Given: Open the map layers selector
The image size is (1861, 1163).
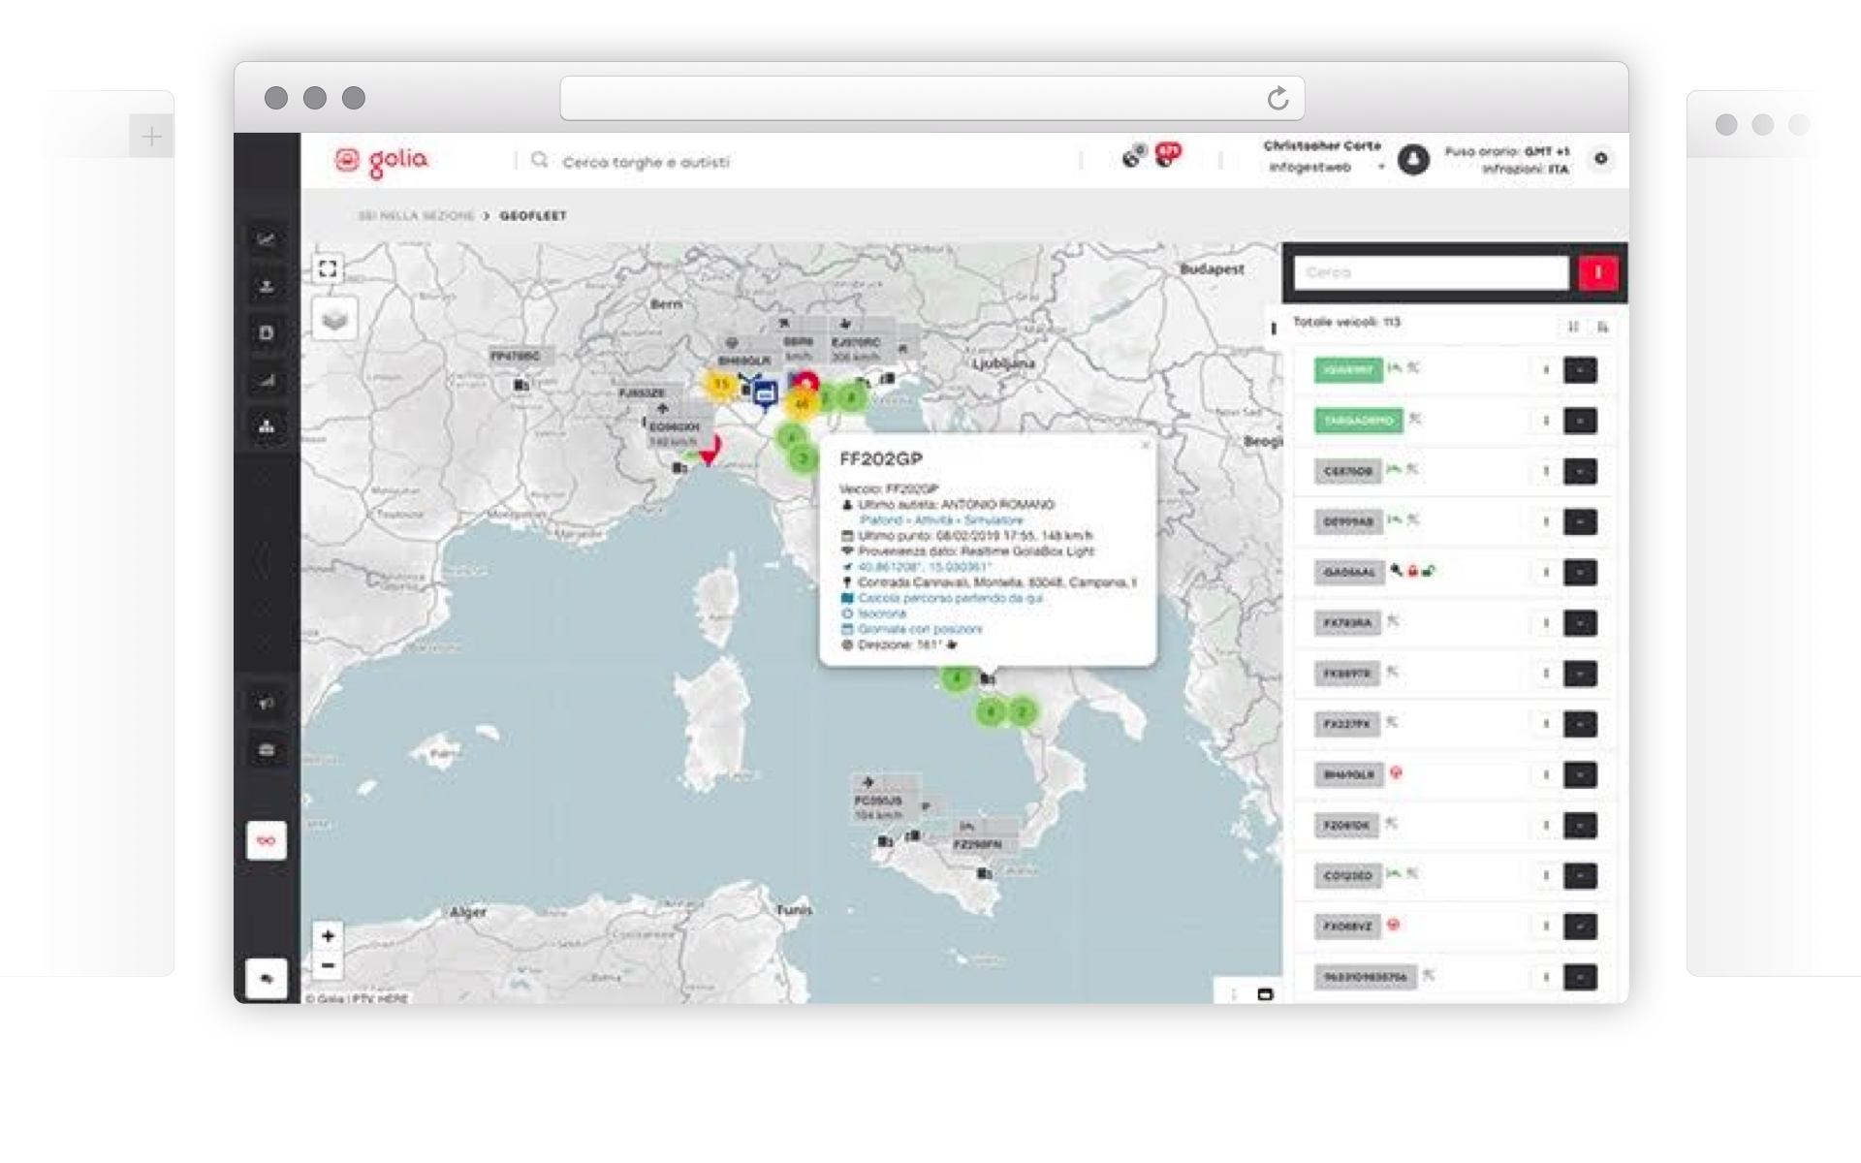Looking at the screenshot, I should pos(334,319).
